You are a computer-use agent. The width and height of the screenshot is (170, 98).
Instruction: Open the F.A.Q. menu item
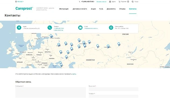click(101, 9)
